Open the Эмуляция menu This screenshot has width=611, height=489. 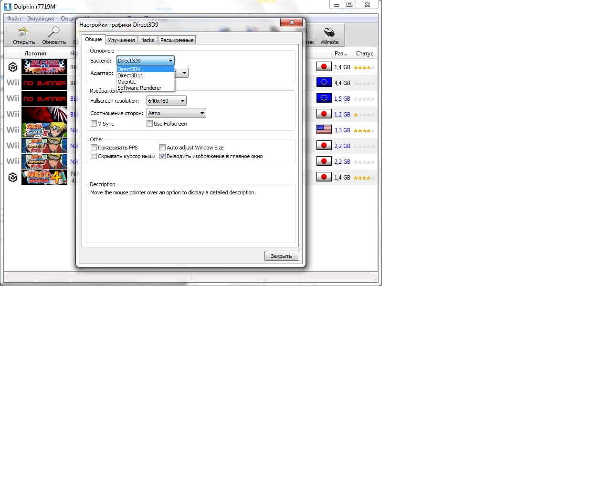(41, 19)
